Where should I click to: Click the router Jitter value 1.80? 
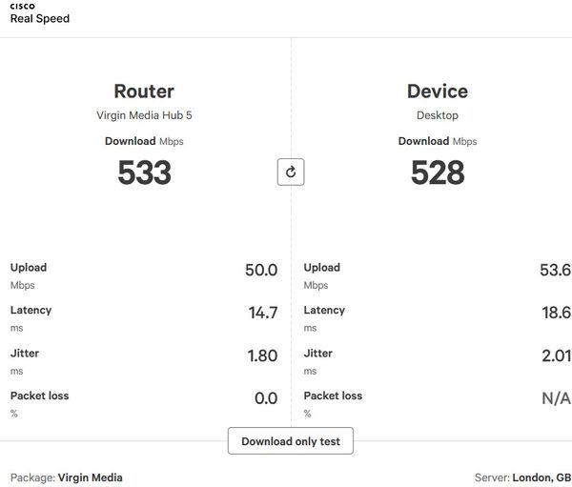tap(262, 355)
